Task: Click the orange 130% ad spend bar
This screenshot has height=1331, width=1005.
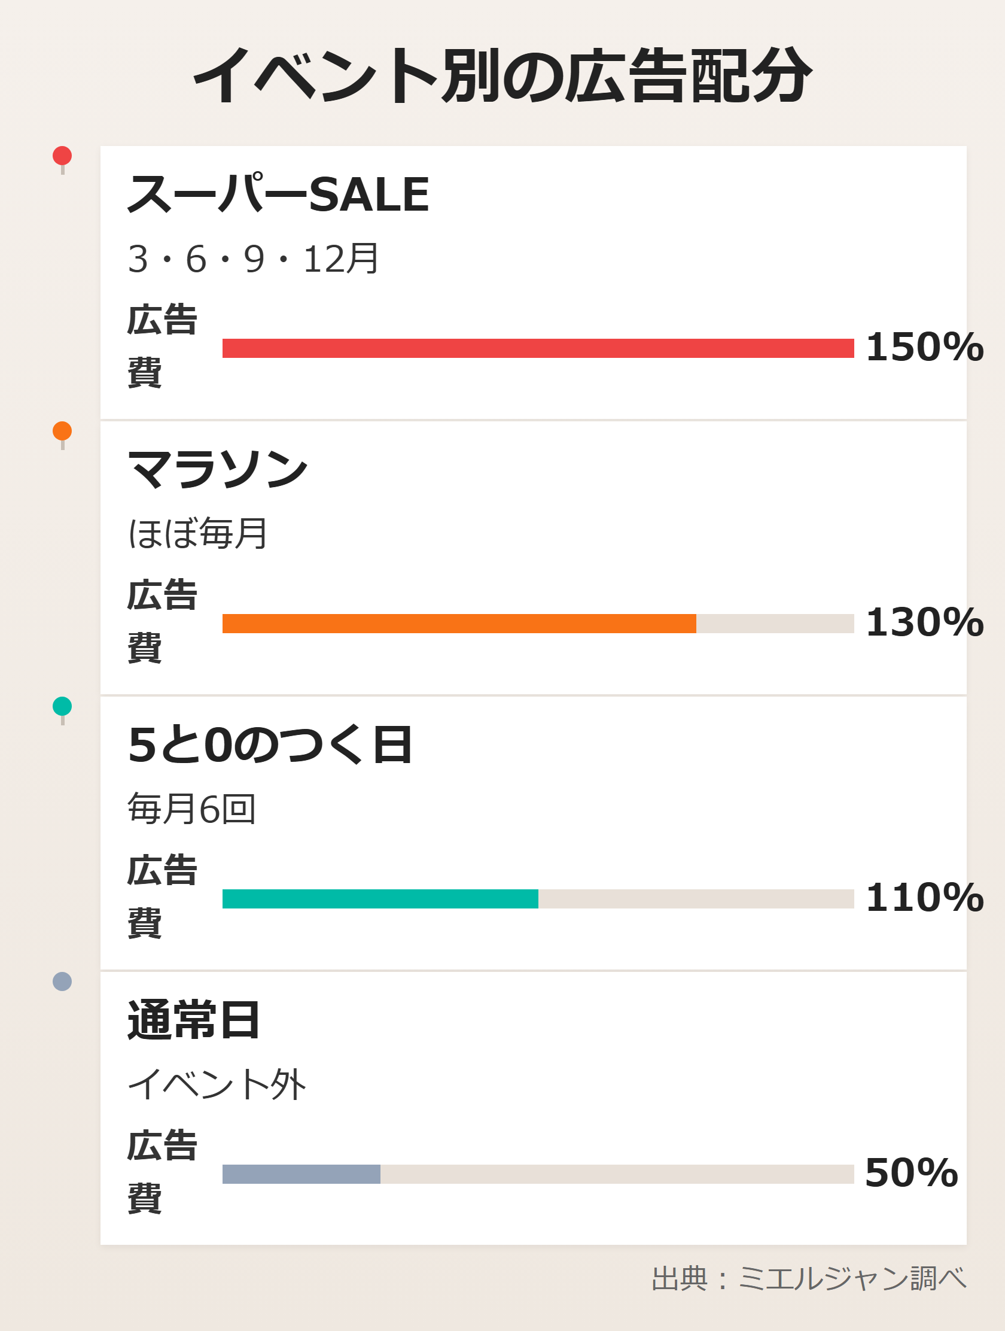Action: coord(459,624)
